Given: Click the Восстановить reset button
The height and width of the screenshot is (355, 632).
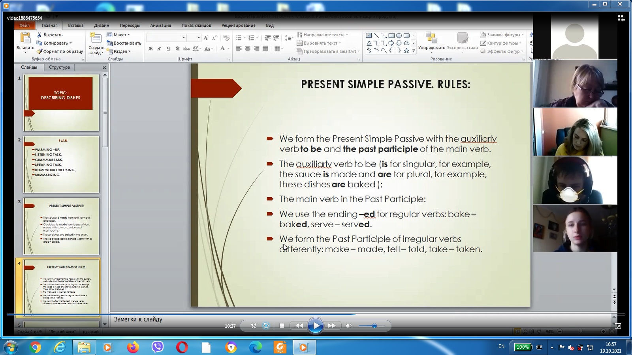Looking at the screenshot, I should tap(124, 43).
